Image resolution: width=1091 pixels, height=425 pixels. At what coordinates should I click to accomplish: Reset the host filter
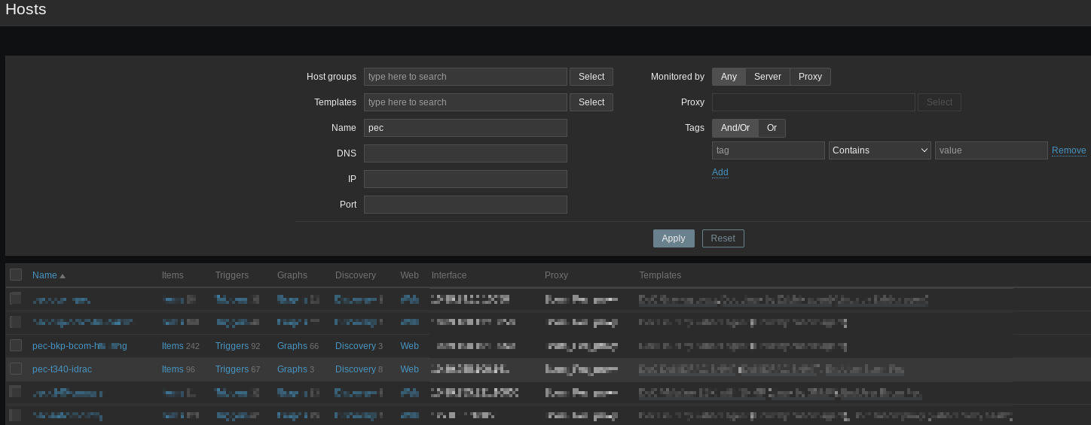(723, 238)
